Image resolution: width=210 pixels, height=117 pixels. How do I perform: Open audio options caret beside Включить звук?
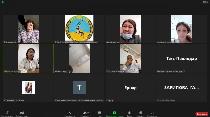12,113
